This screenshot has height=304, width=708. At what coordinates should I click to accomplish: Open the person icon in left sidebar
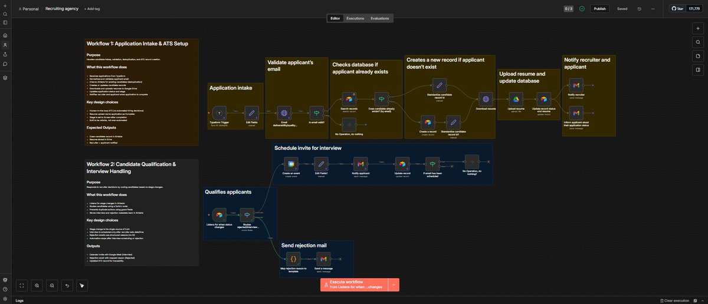pos(5,45)
